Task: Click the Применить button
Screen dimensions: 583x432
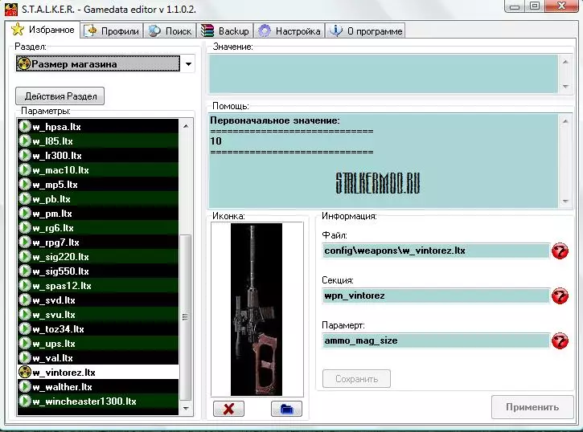Action: coord(532,407)
